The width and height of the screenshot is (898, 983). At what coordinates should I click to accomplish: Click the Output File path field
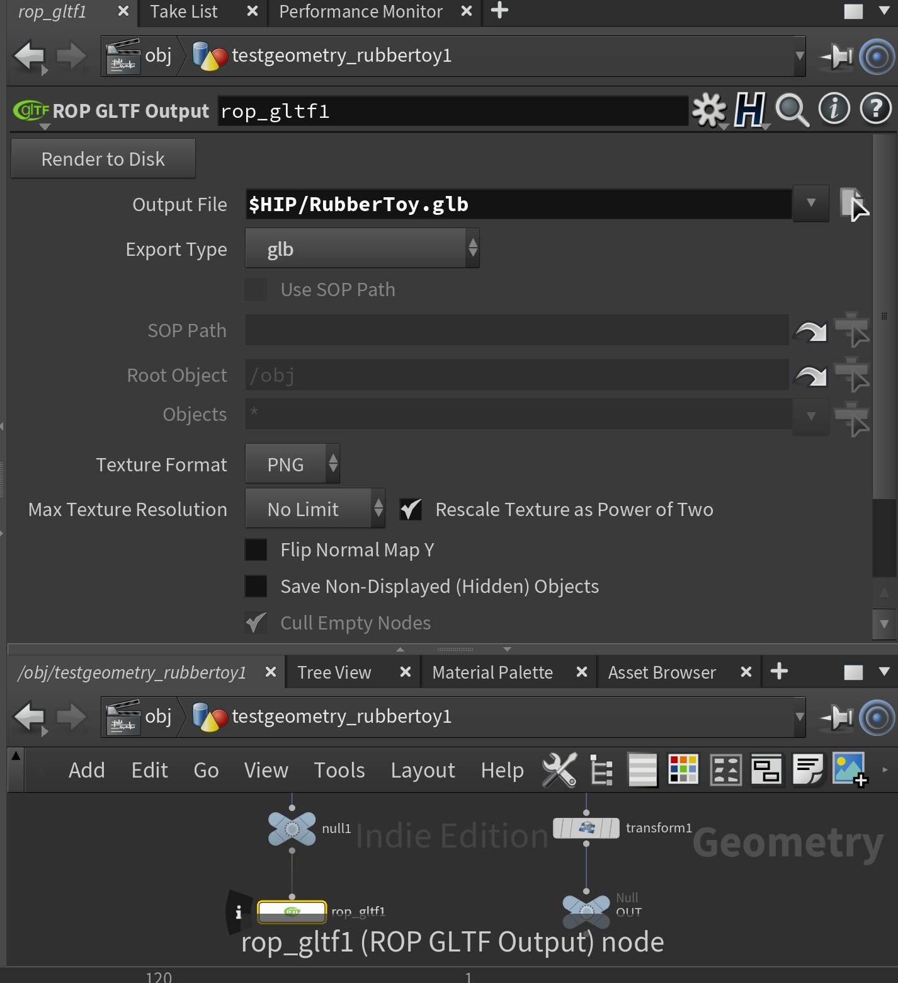[518, 204]
